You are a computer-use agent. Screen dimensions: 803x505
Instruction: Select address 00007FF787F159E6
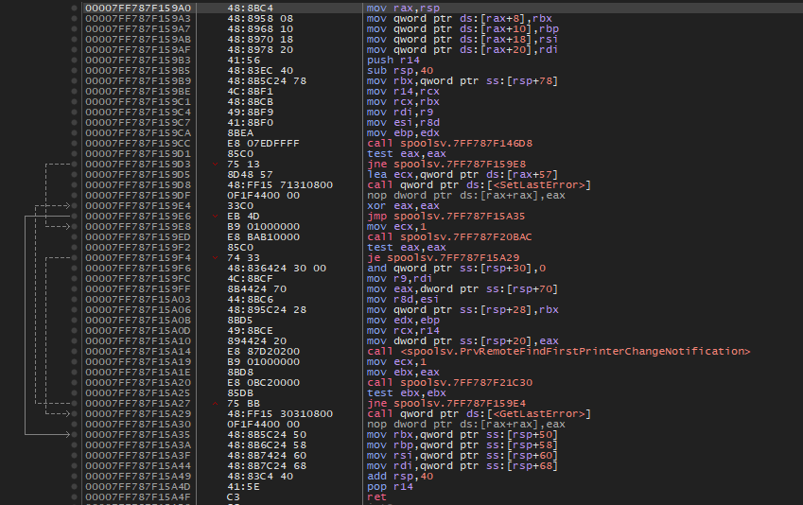click(x=138, y=217)
